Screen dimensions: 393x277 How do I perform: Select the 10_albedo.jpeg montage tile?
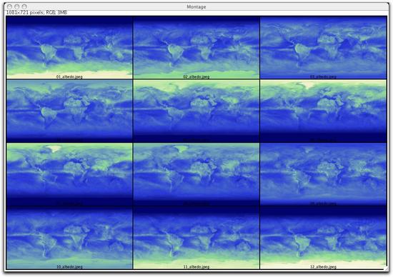[x=69, y=238]
